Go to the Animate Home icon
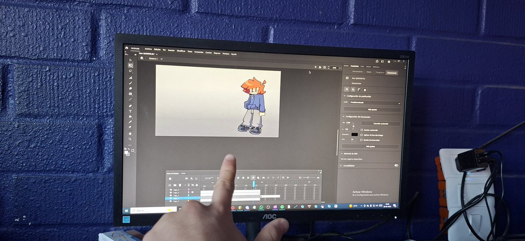This screenshot has height=241, width=525. coord(126,48)
